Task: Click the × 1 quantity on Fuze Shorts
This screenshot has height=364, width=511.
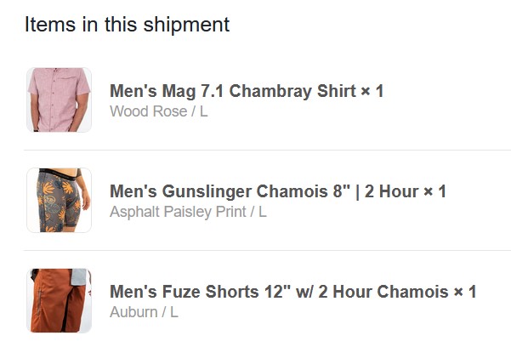Action: 465,292
